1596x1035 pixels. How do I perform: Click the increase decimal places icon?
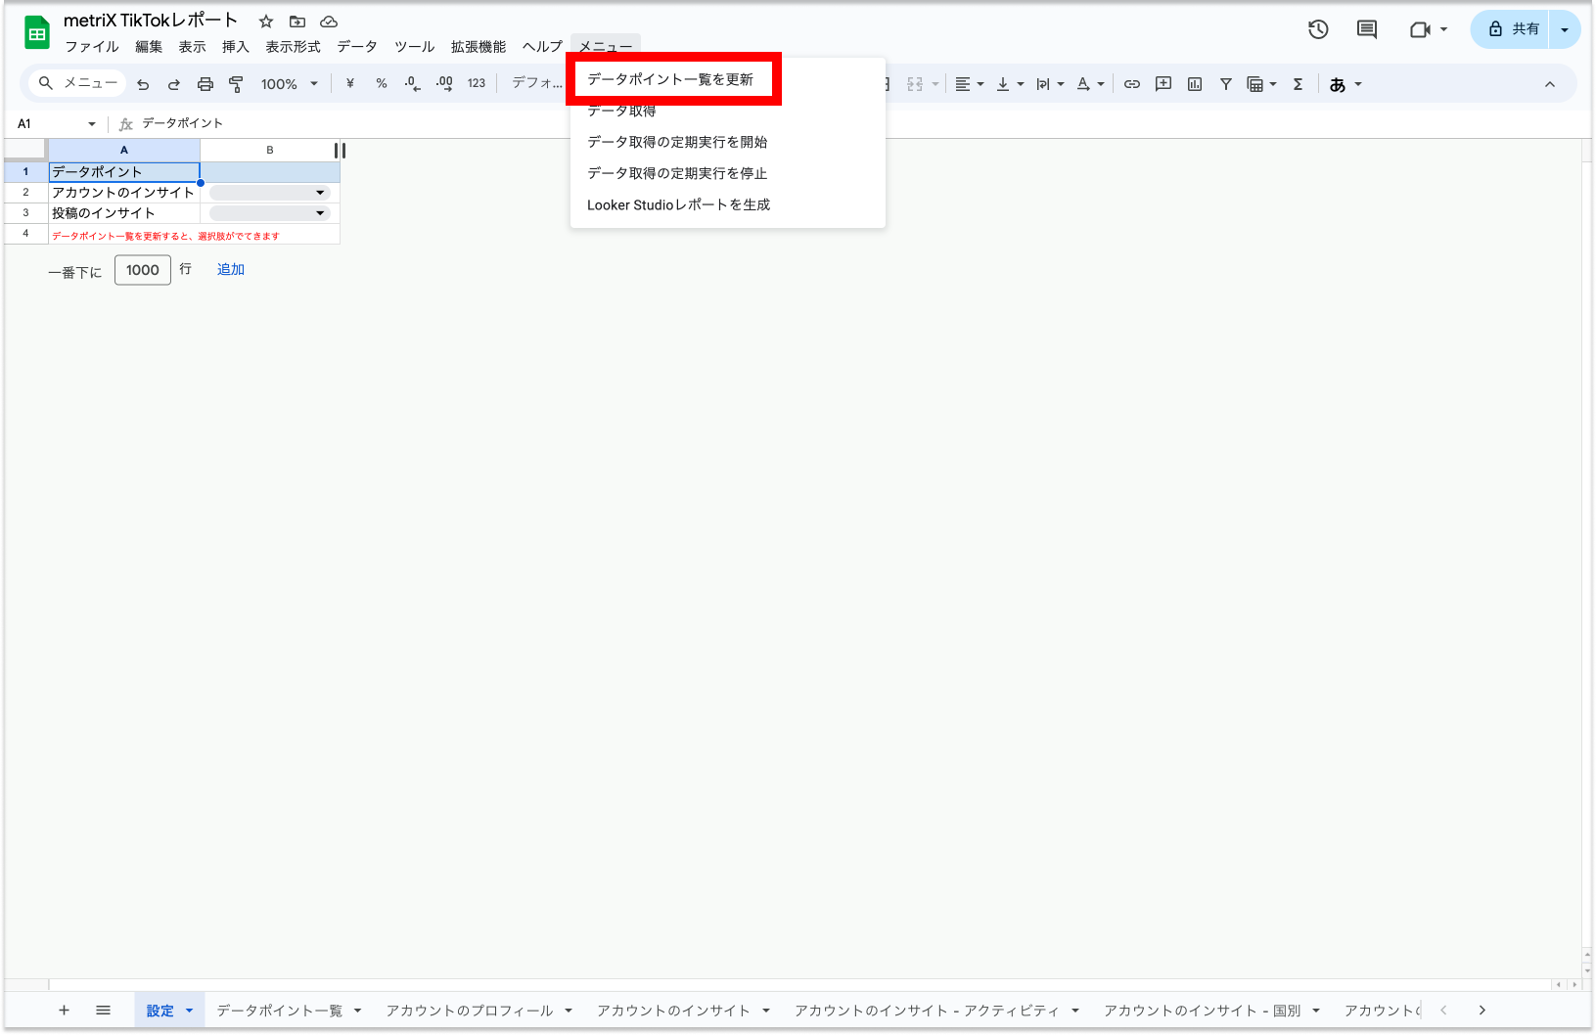pos(444,84)
